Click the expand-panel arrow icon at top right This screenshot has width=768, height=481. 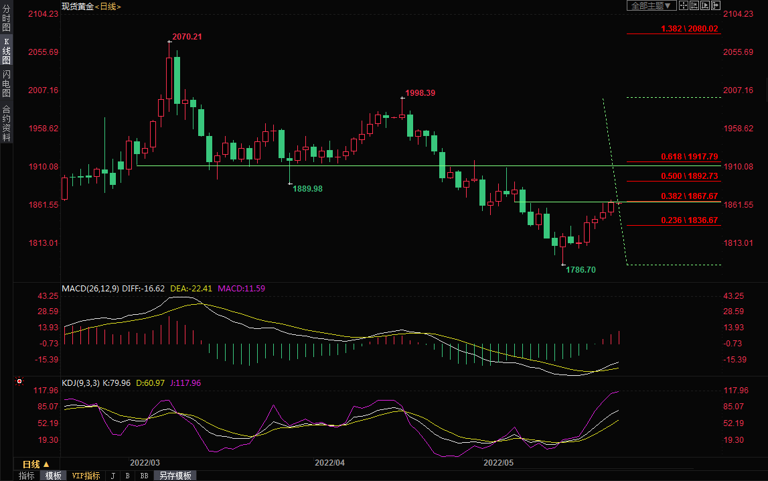(x=715, y=5)
